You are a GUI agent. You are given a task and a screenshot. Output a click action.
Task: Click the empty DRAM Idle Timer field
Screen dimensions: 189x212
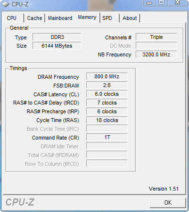107,146
